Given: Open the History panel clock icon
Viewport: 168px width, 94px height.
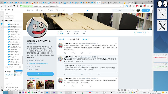Looking at the screenshot, I should (2, 20).
